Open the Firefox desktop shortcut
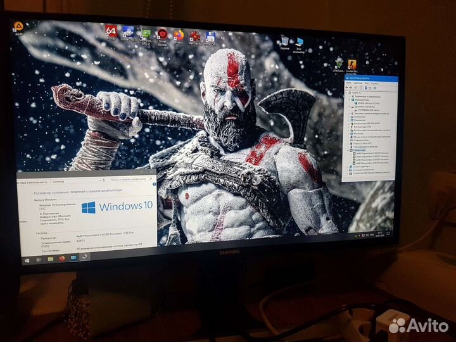Screen dimensions: 456x342 tap(179, 37)
